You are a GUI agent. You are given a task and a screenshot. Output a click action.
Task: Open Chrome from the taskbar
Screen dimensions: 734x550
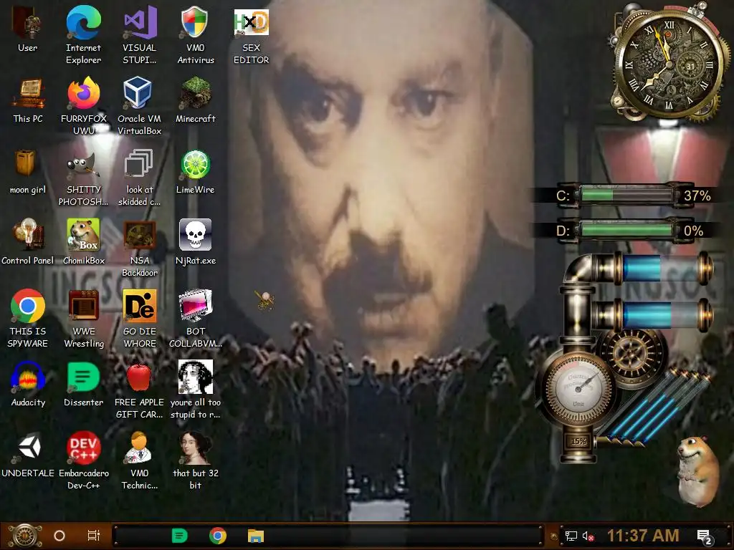(x=218, y=536)
